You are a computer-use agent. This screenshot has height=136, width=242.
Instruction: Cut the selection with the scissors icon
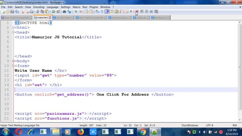click(x=37, y=12)
